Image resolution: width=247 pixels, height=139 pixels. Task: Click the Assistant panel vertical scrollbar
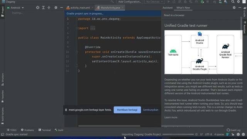pos(241,28)
